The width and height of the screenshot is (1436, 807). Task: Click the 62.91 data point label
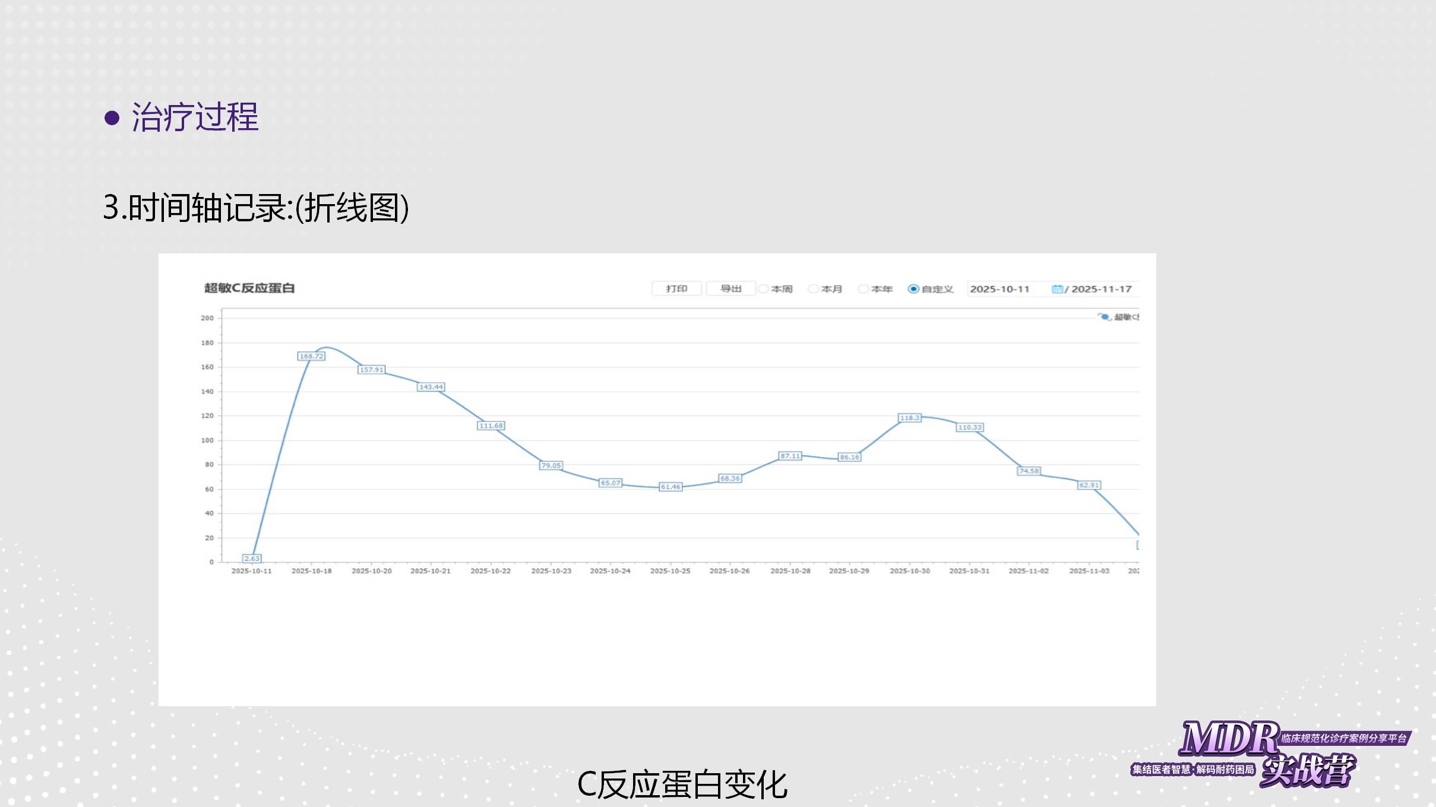point(1089,485)
